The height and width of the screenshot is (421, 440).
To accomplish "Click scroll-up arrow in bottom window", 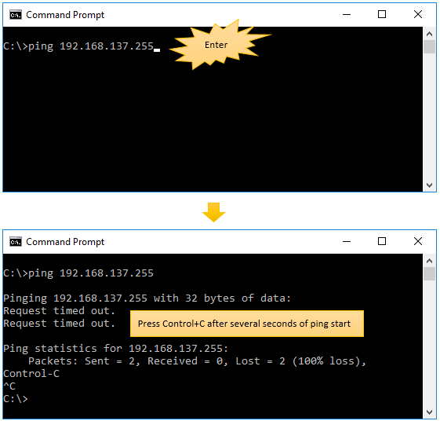I will [429, 261].
